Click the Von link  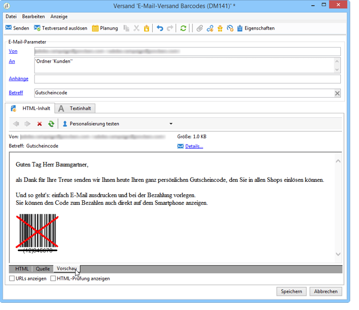click(13, 51)
